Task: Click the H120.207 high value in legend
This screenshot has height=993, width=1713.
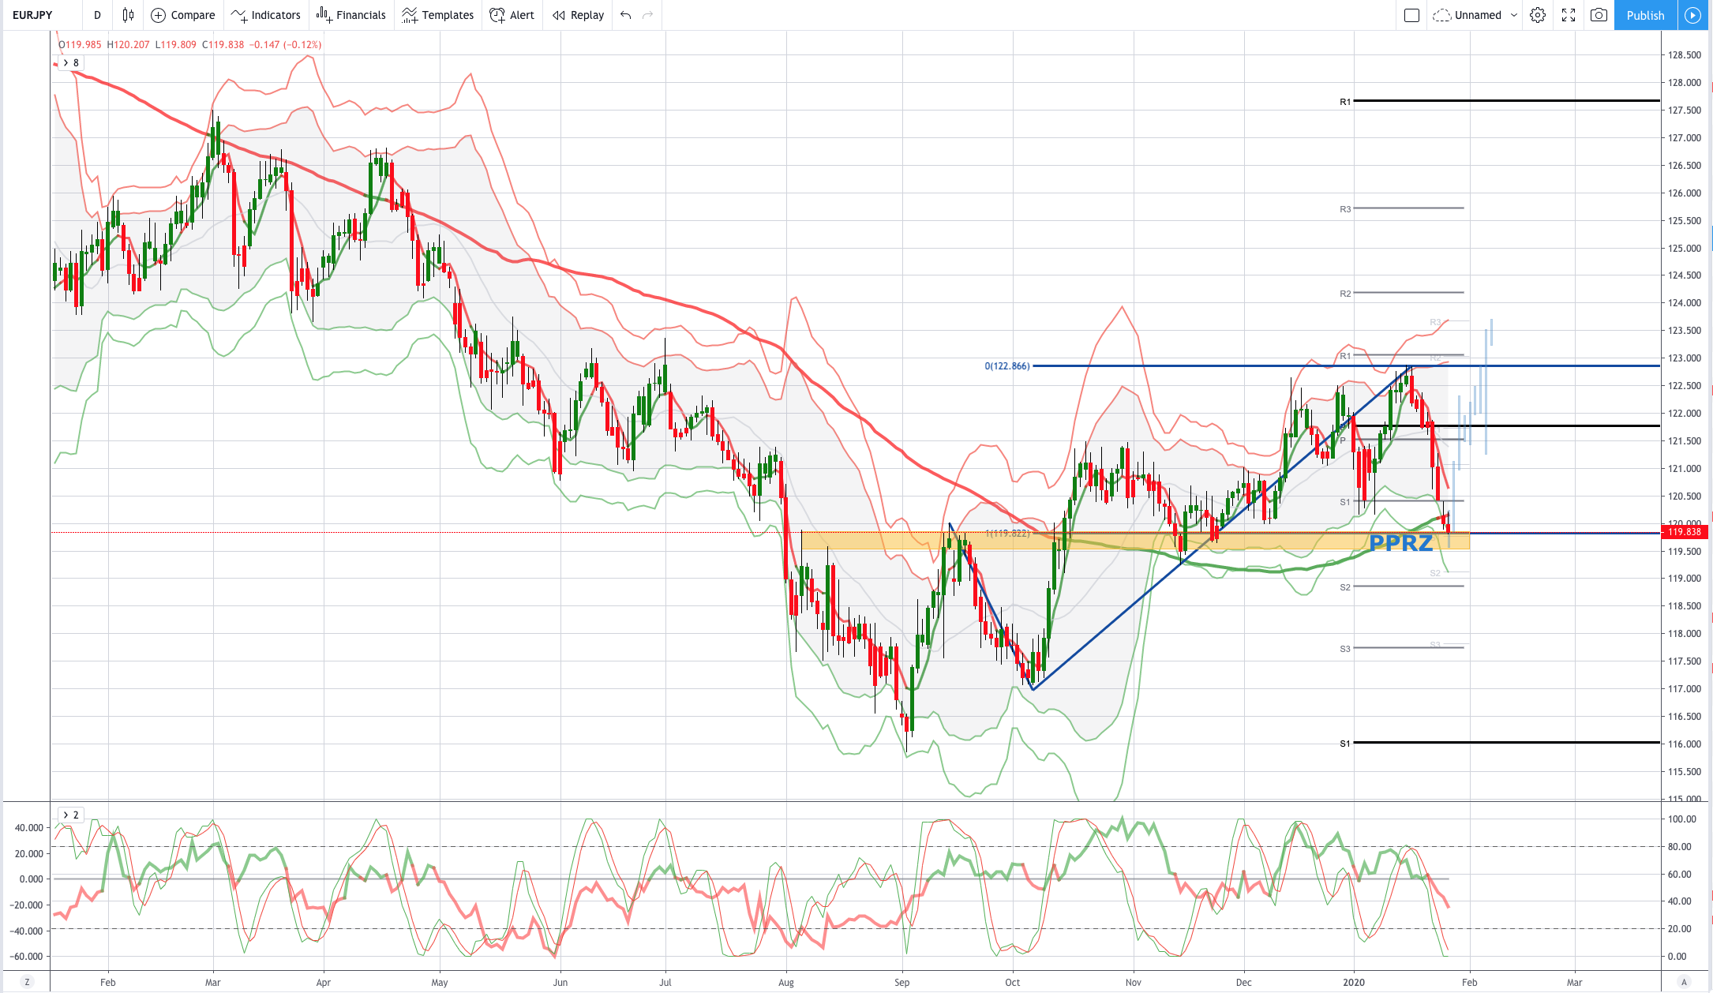Action: tap(128, 45)
